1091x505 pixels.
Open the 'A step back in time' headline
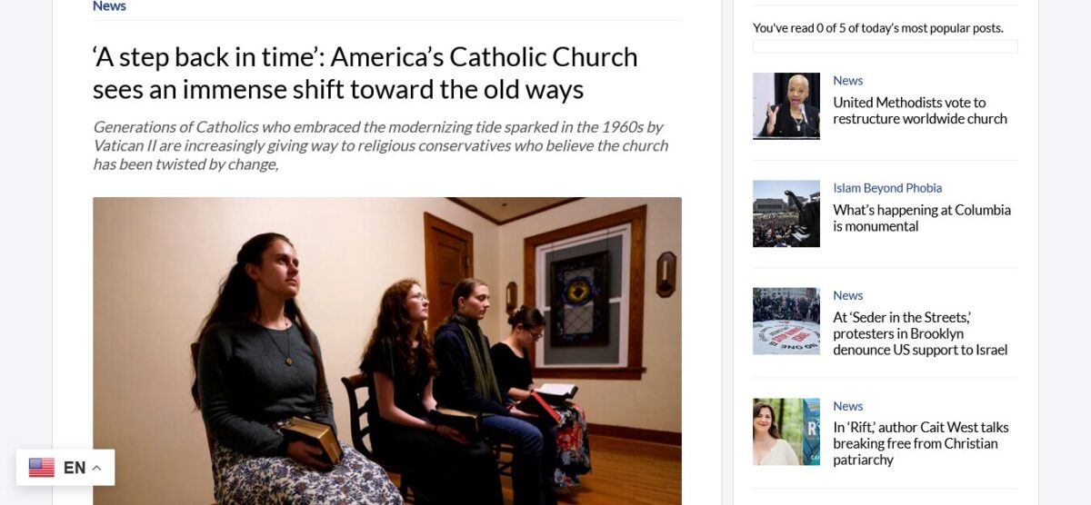365,73
